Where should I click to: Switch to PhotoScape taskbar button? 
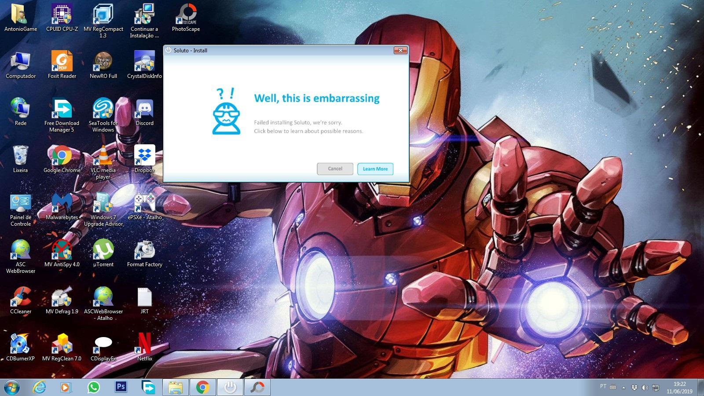click(x=257, y=387)
